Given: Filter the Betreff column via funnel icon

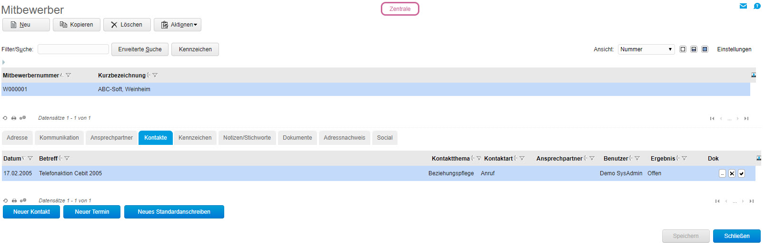Looking at the screenshot, I should click(x=67, y=158).
